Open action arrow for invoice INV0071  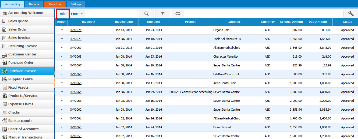click(62, 30)
